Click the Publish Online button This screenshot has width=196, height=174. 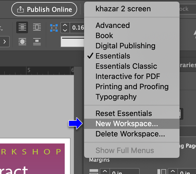[44, 9]
